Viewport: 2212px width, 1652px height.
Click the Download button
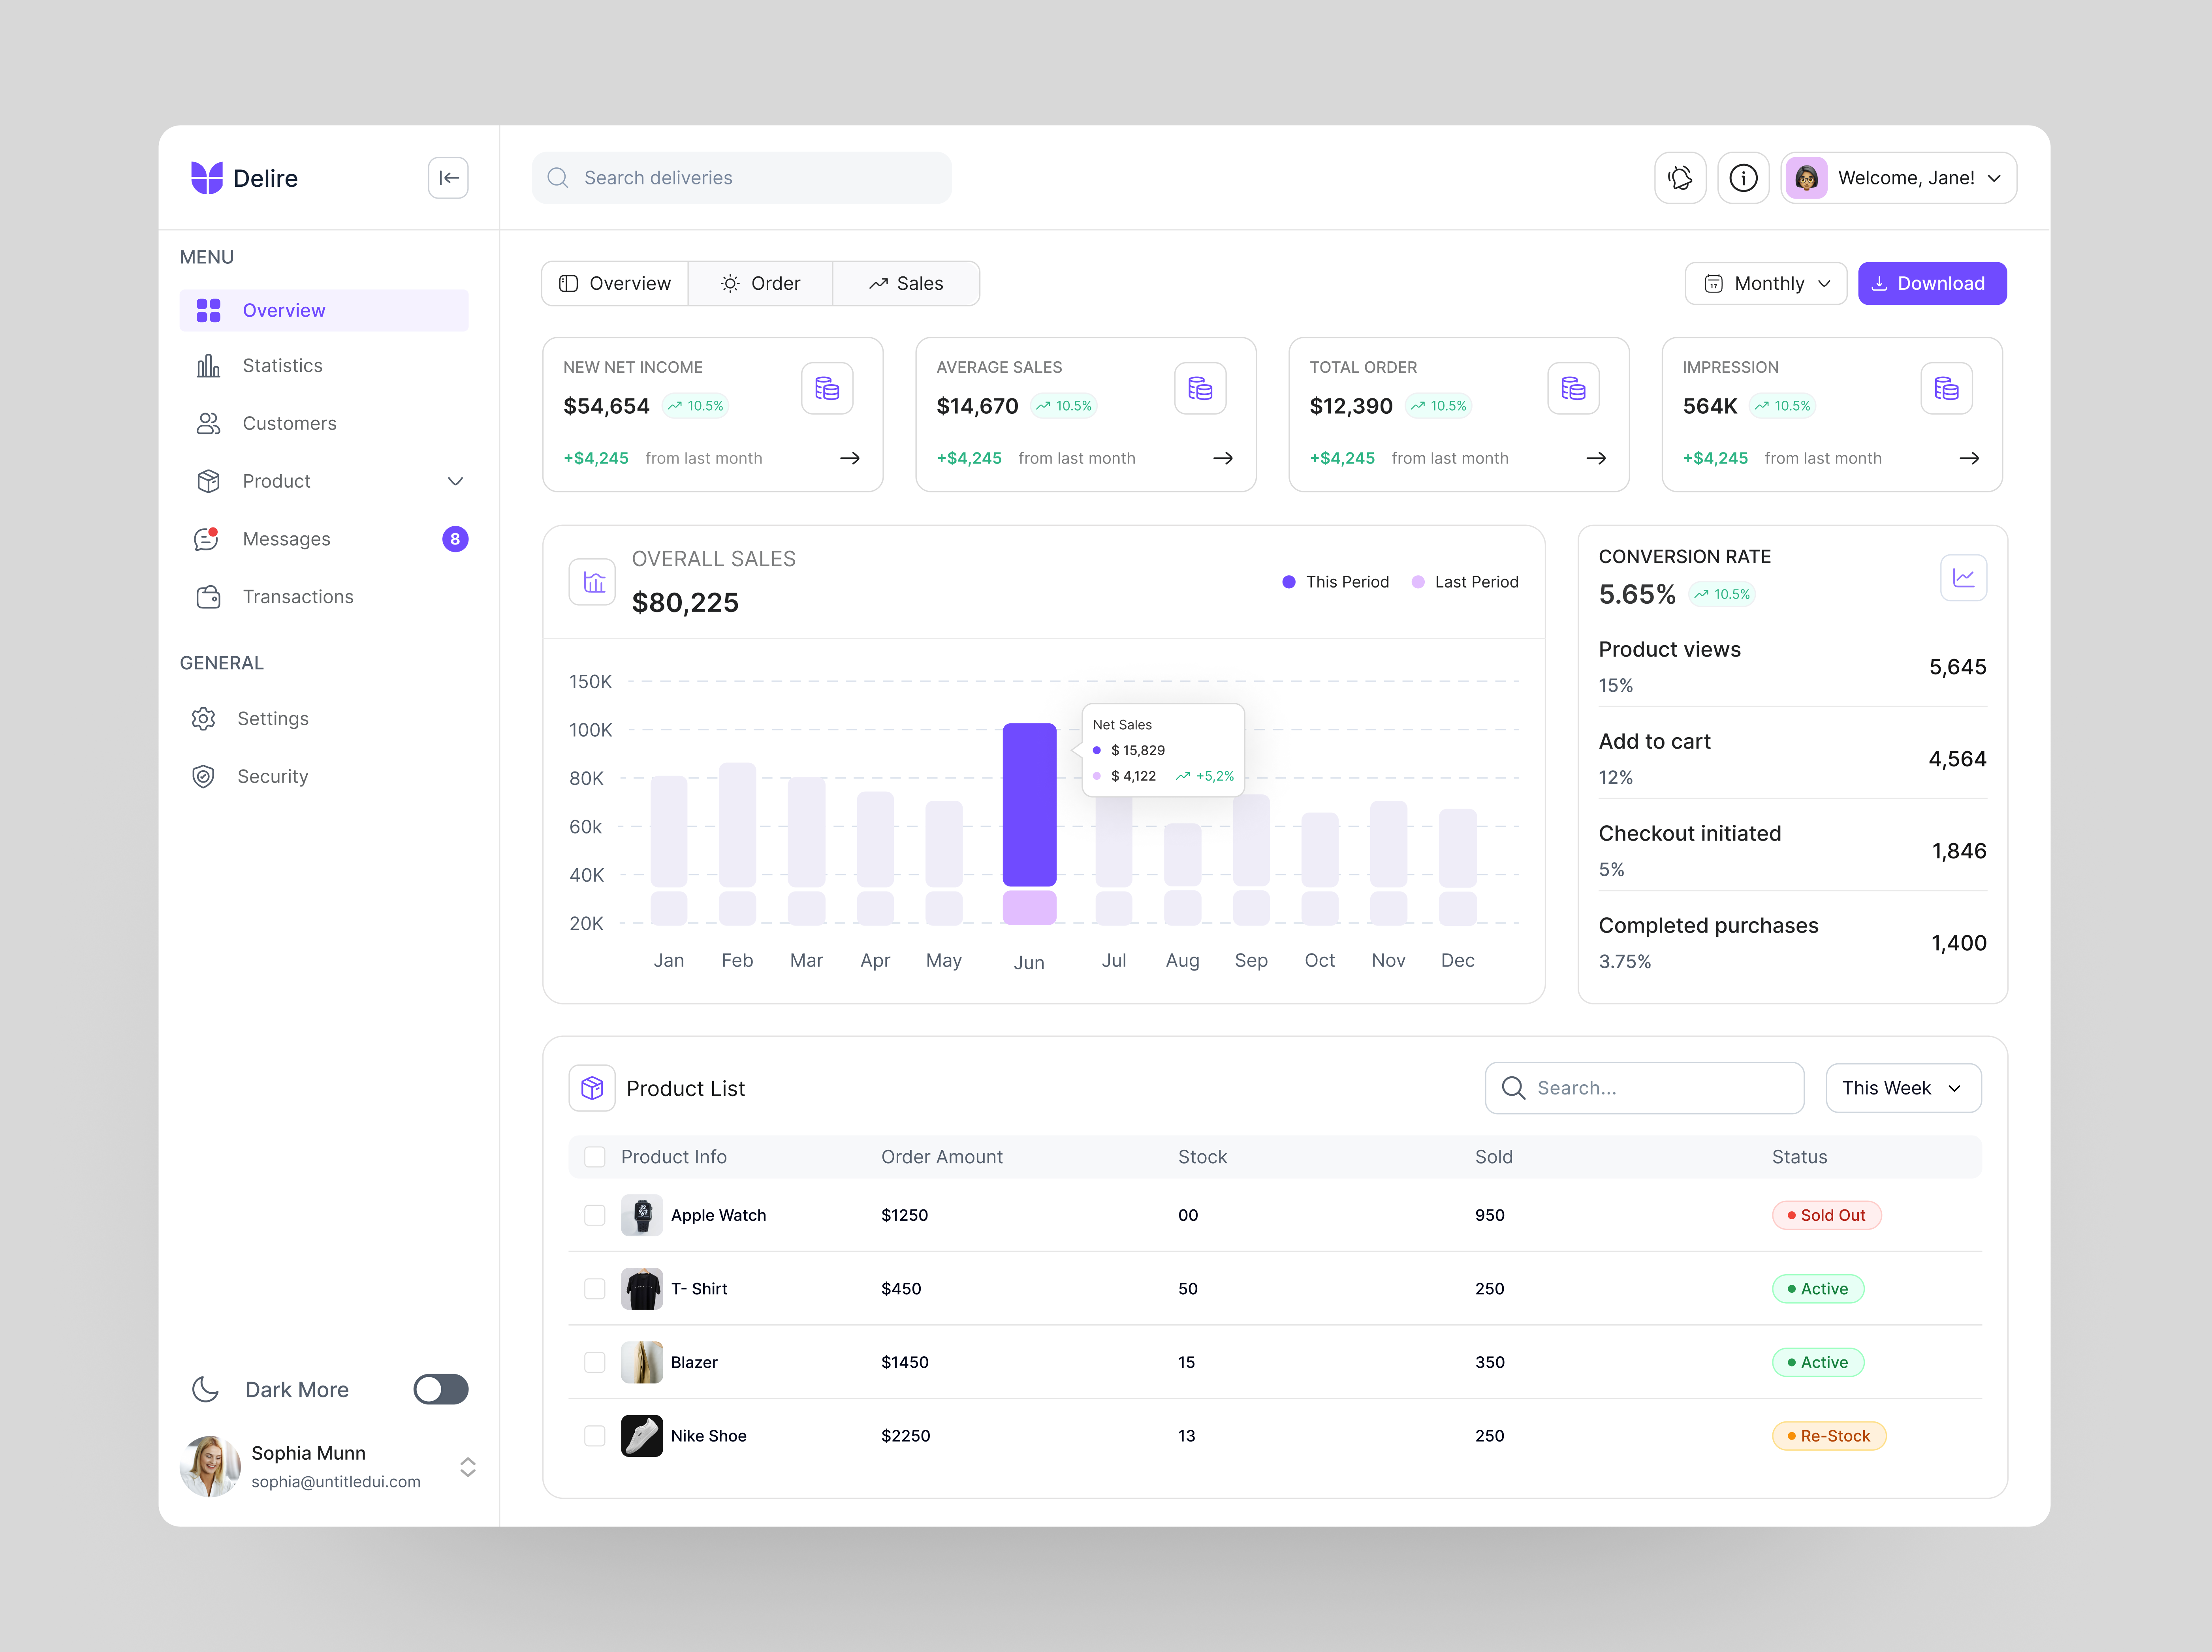(x=1931, y=283)
